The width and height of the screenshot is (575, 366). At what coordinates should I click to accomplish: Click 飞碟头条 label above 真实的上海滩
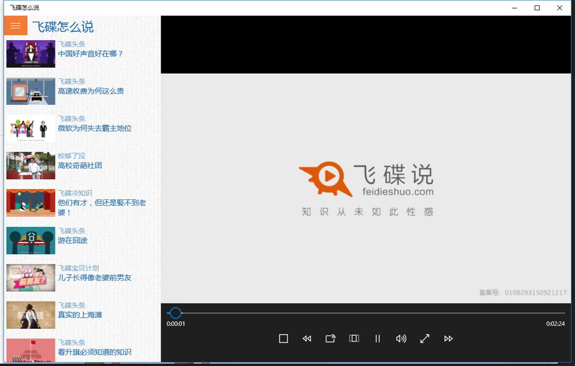pyautogui.click(x=71, y=305)
